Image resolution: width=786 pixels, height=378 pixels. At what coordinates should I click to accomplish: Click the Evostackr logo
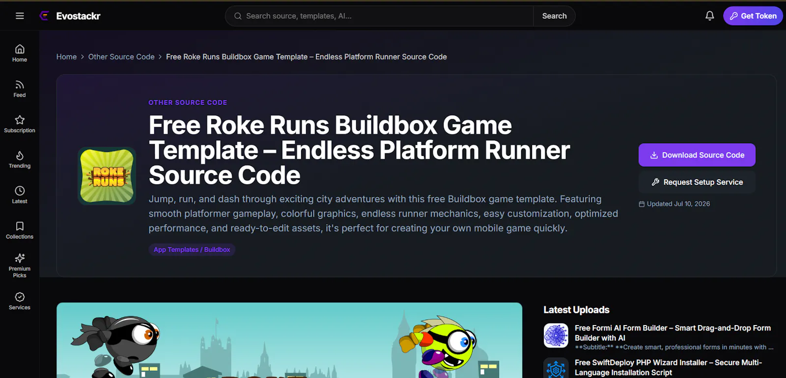(x=70, y=16)
